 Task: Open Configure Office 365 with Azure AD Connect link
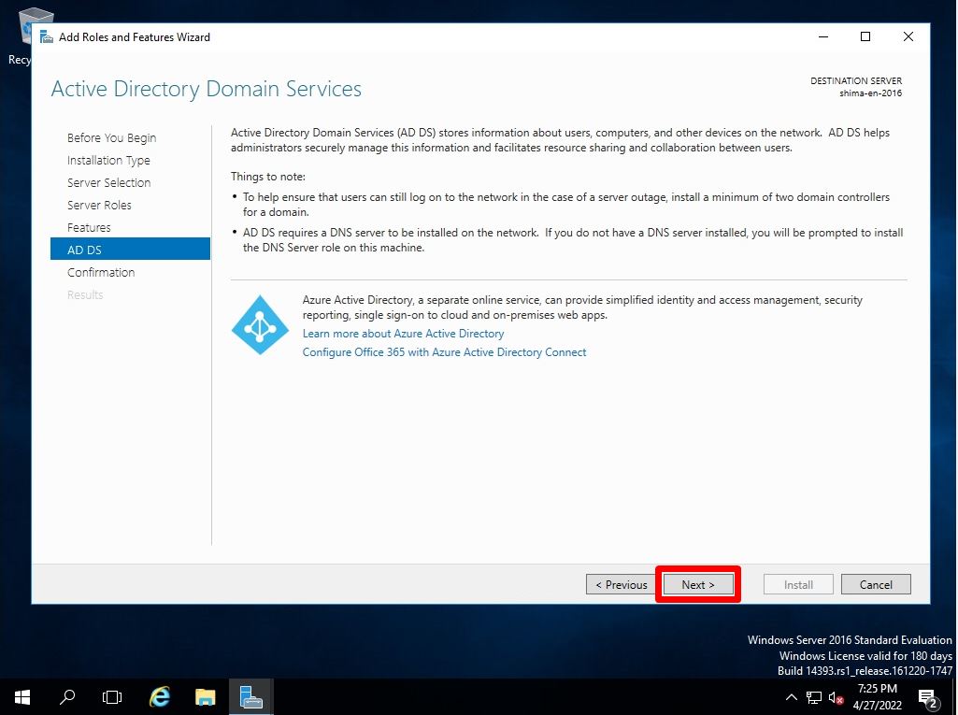[444, 352]
